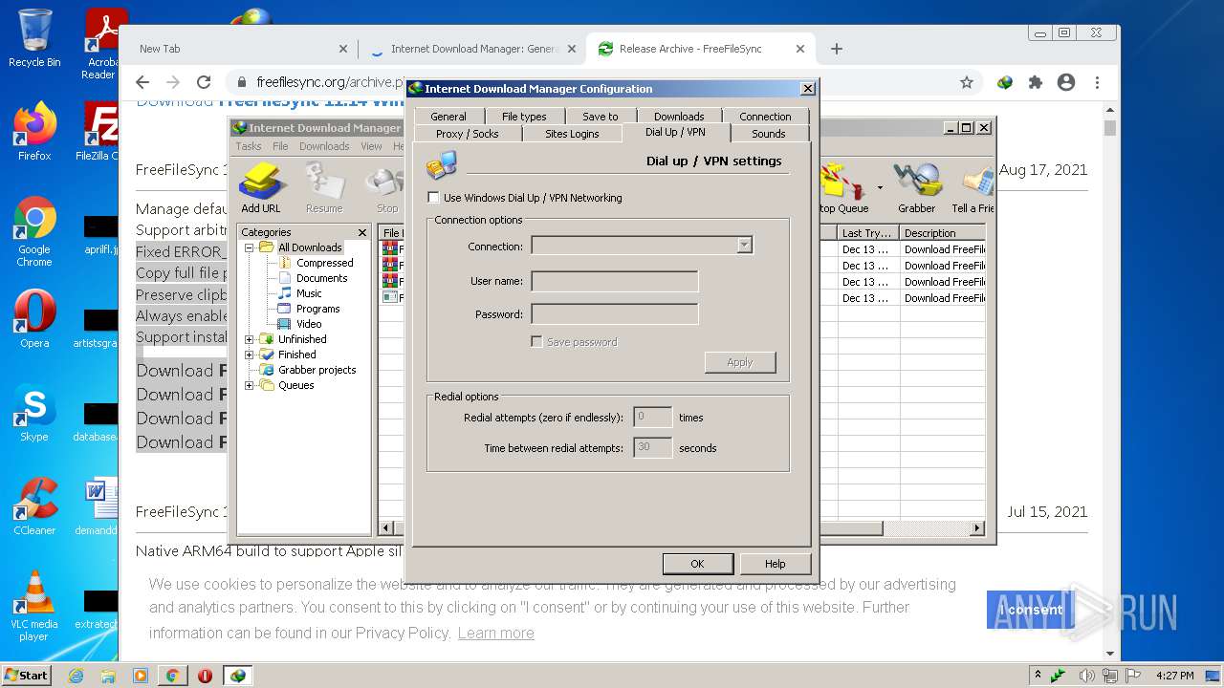Click the IDM extension icon in Chrome
This screenshot has width=1224, height=688.
coord(1005,82)
